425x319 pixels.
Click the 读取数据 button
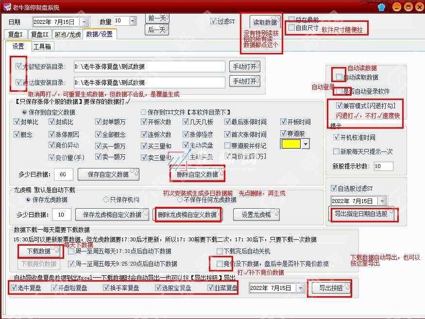coord(265,22)
